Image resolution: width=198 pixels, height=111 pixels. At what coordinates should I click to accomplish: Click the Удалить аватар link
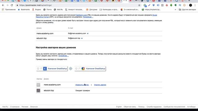pyautogui.click(x=100, y=85)
